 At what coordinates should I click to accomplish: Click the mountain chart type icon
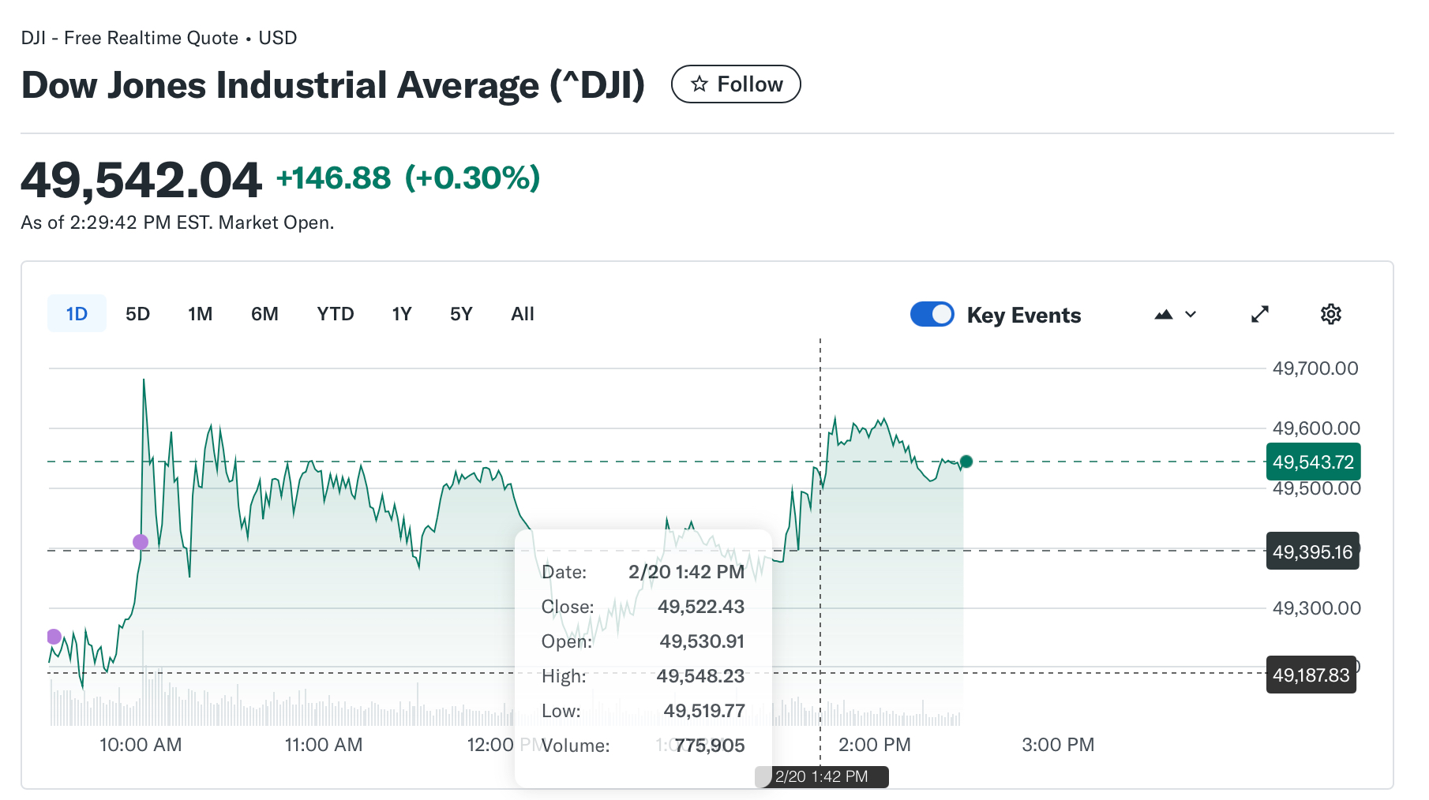pyautogui.click(x=1164, y=314)
